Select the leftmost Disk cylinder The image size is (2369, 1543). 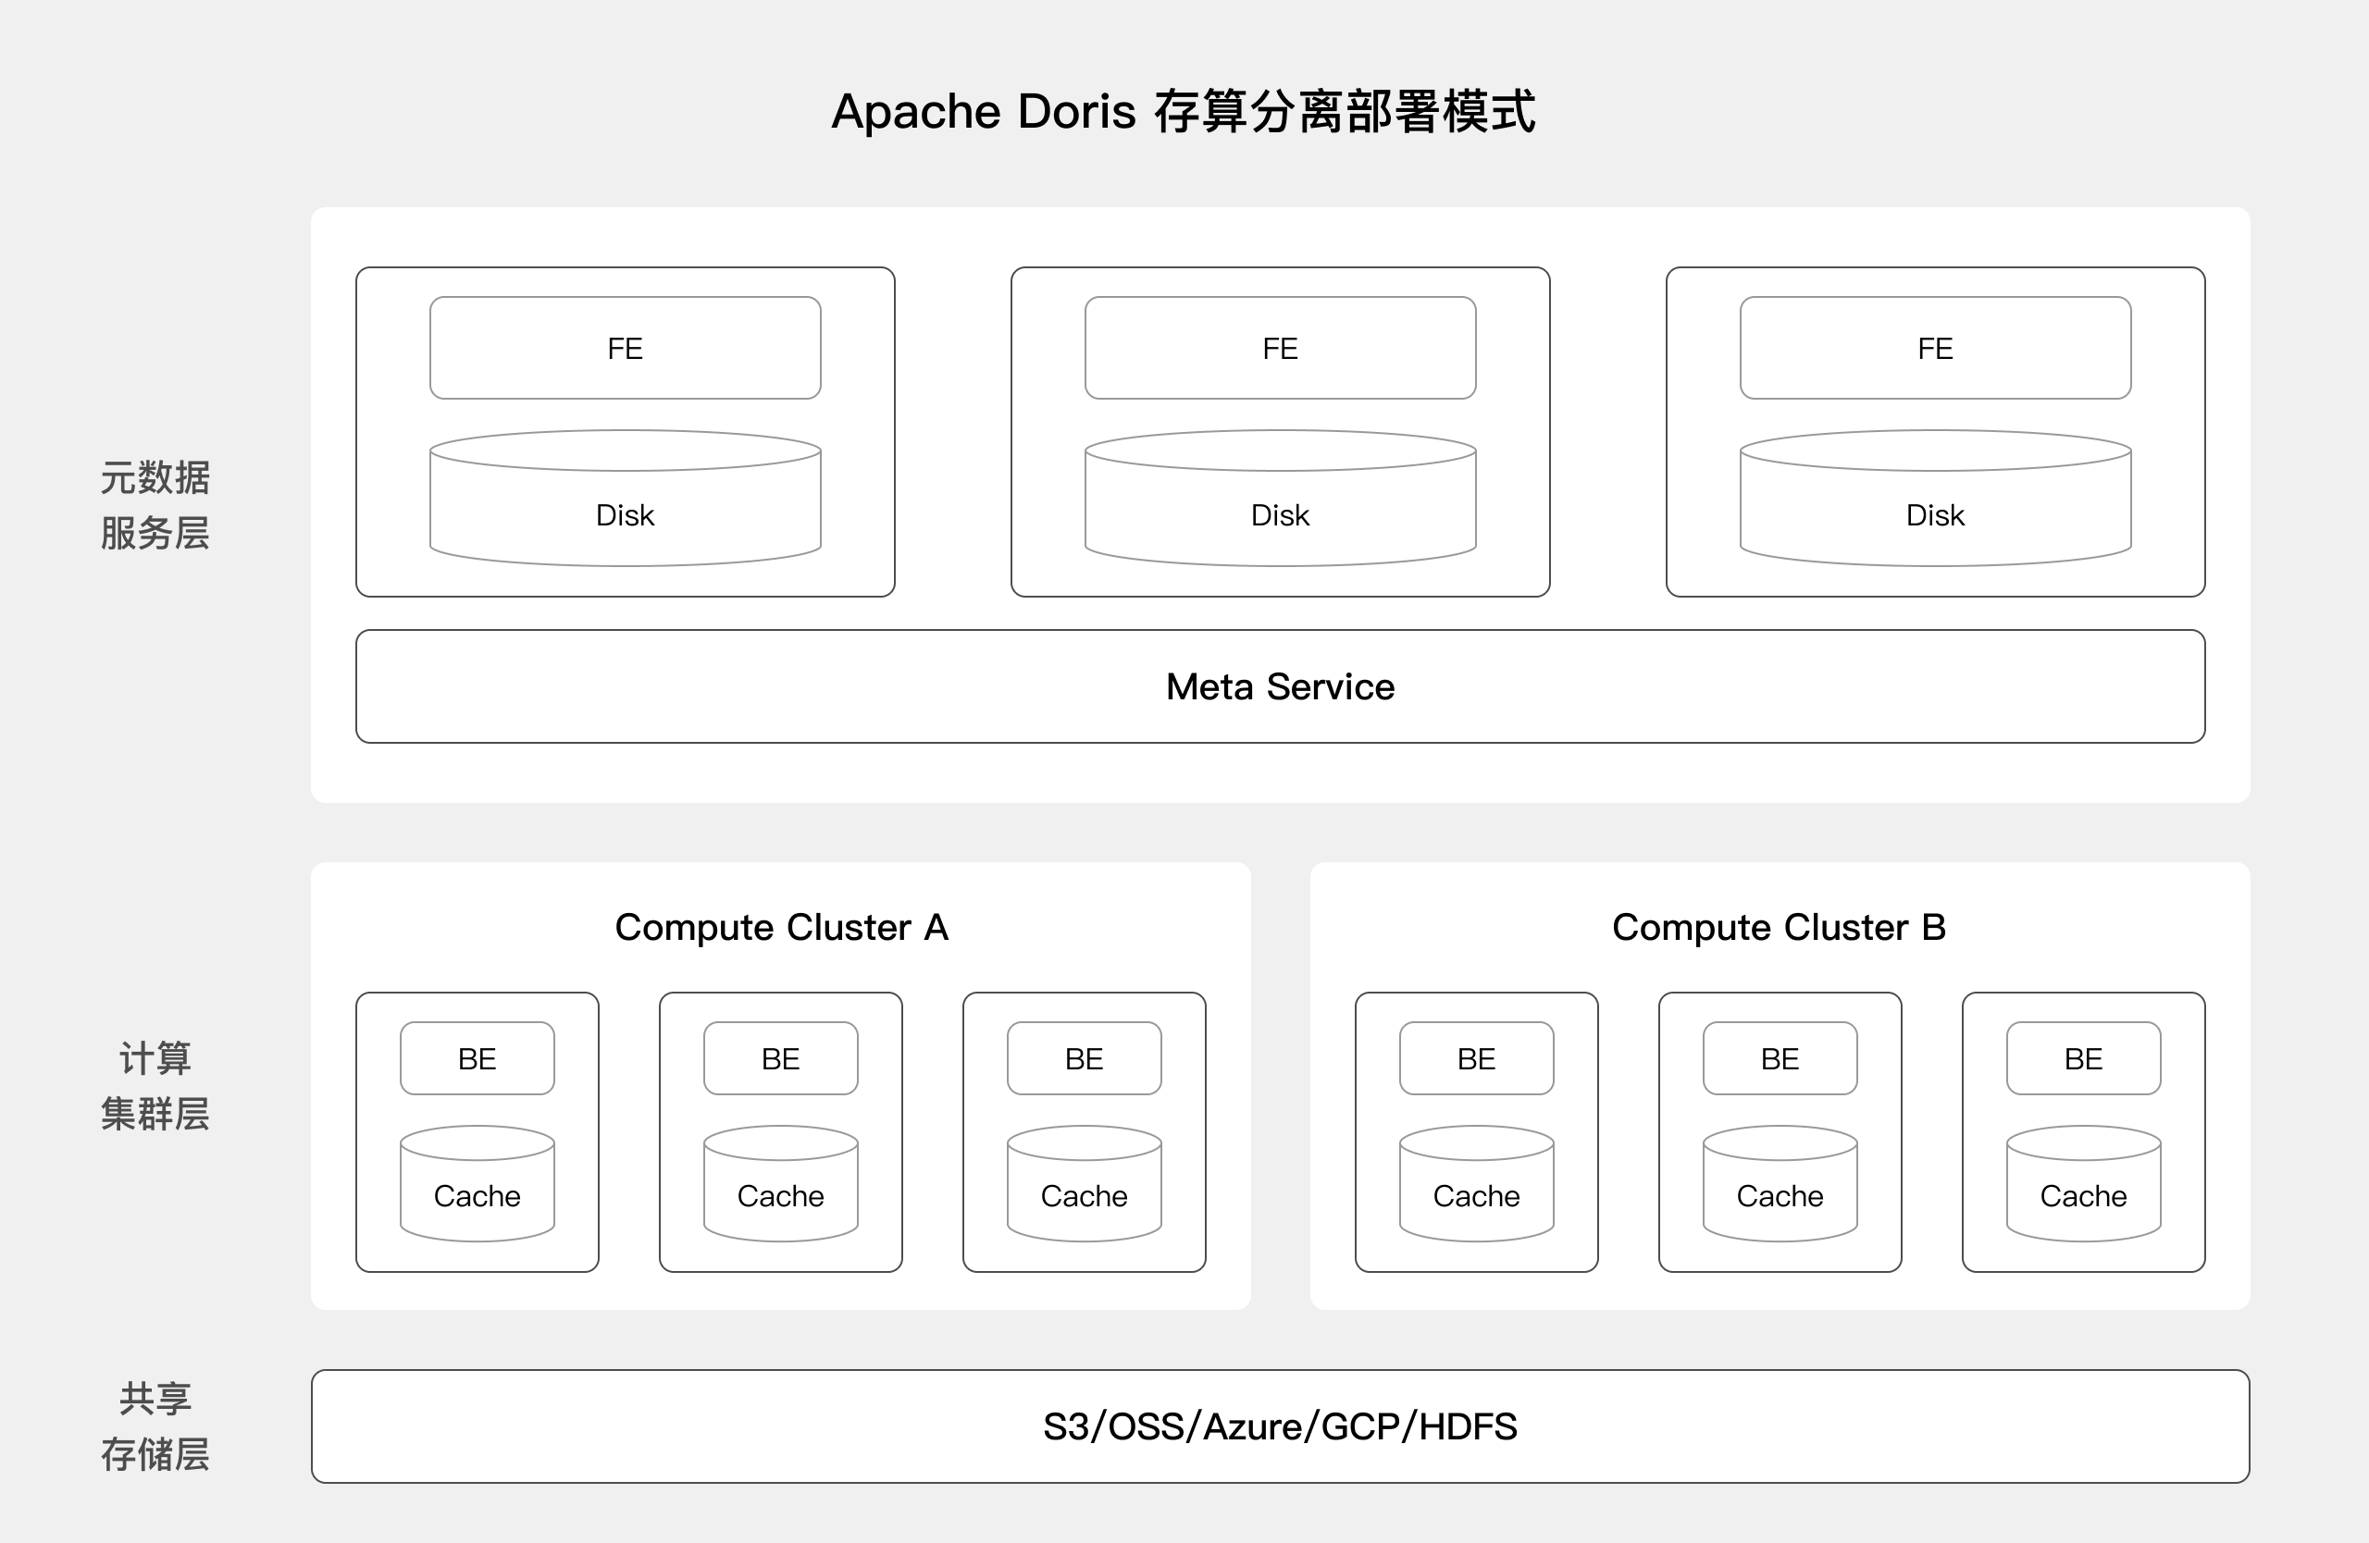pos(625,499)
